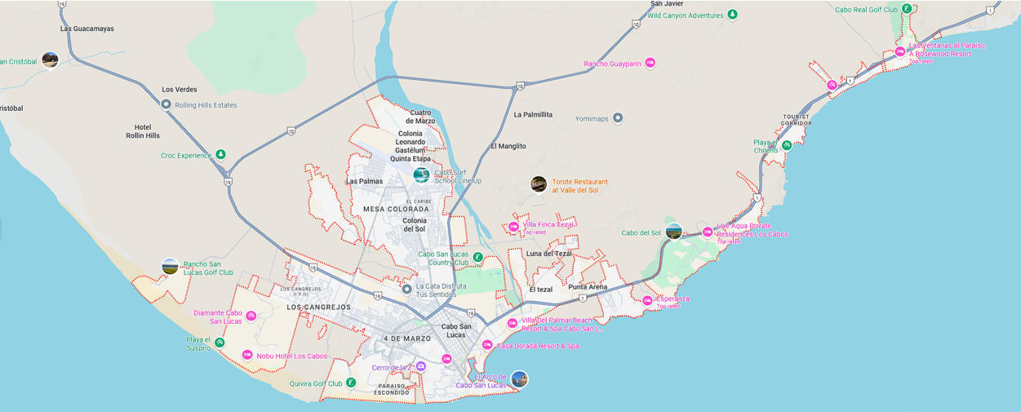Viewport: 1021px width, 412px height.
Task: Select the Cuatro de Marzo neighborhood label
Action: (x=420, y=117)
